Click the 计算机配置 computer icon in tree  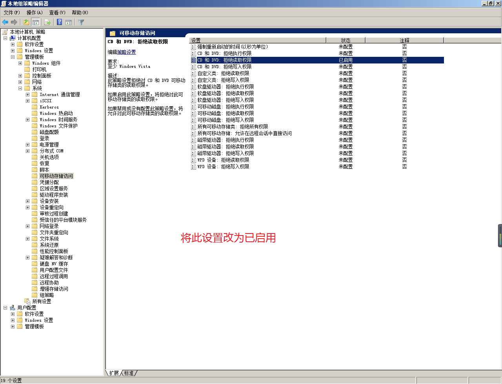(13, 38)
